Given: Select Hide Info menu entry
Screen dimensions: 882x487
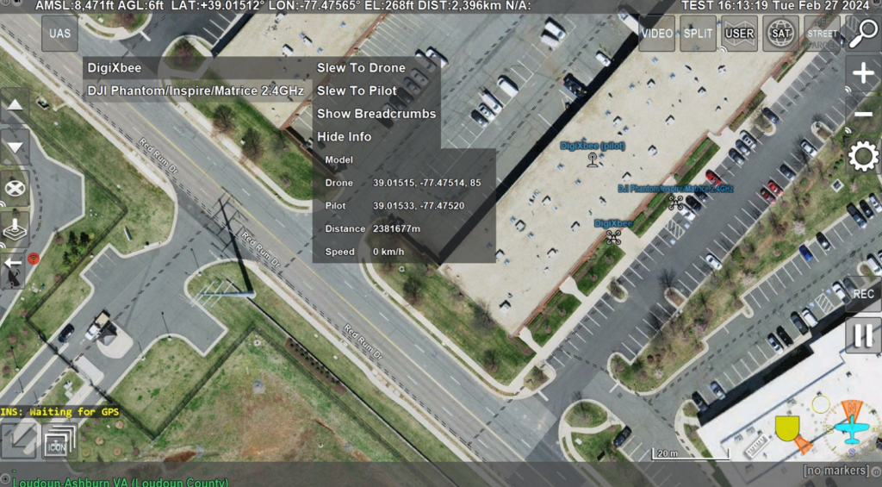Looking at the screenshot, I should [345, 137].
